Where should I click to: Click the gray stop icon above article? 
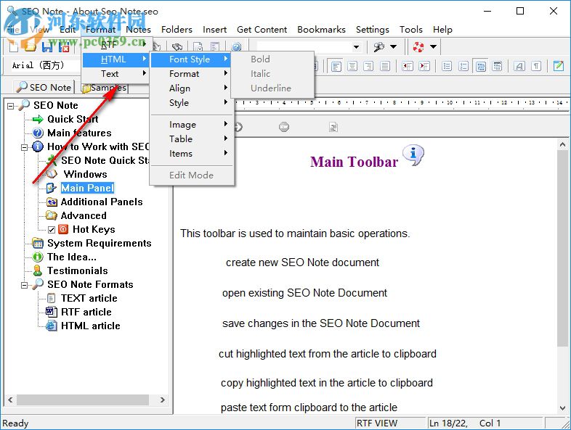click(x=284, y=127)
